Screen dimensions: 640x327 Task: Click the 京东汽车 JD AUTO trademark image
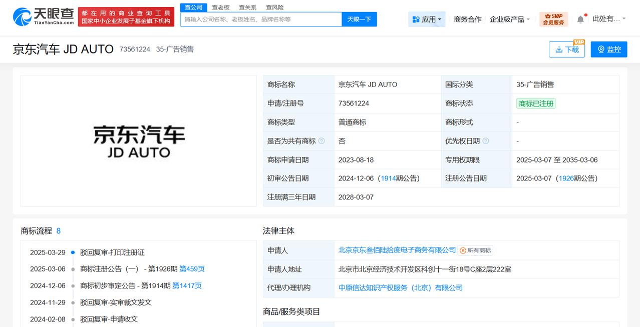coord(139,141)
